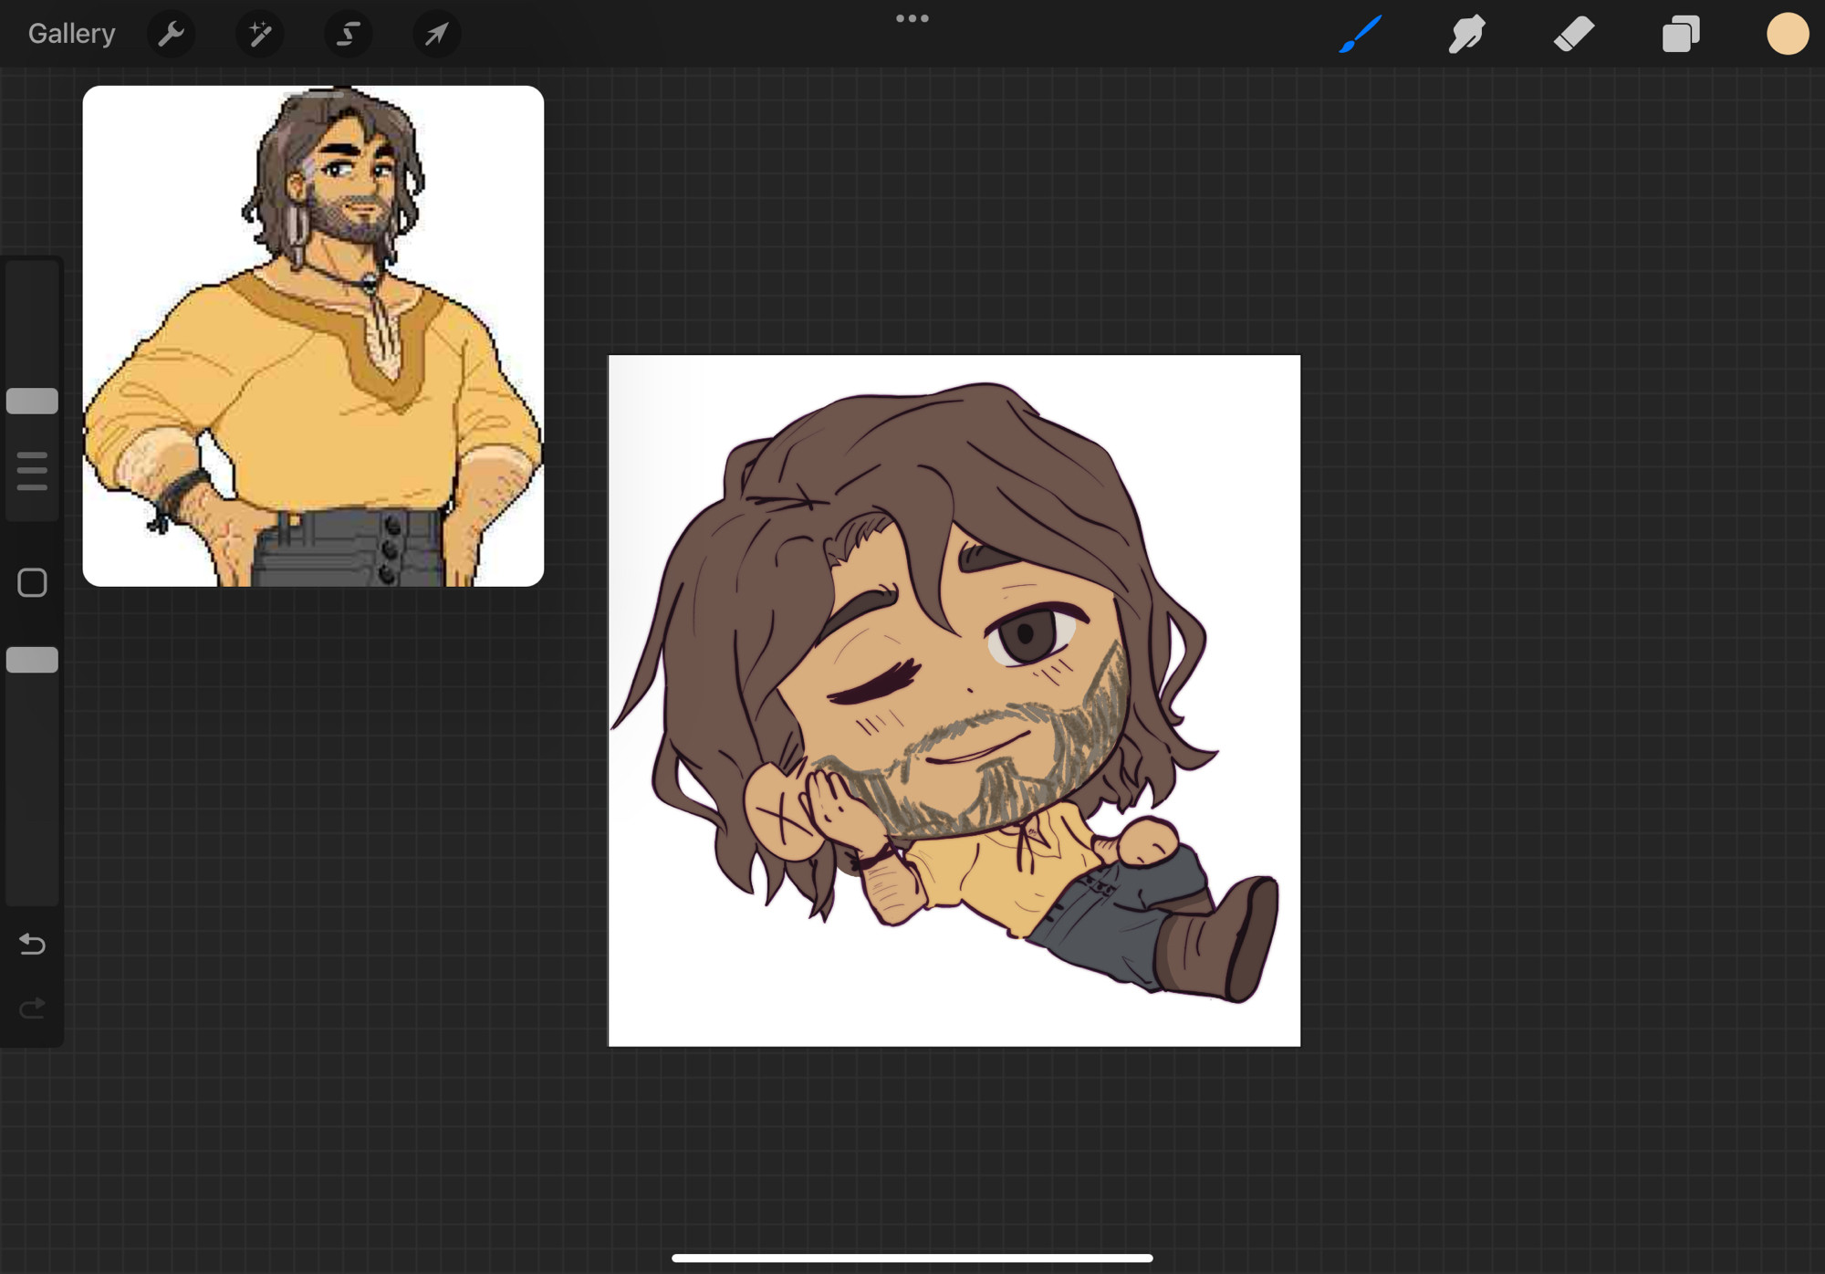Select the Eraser tool
The height and width of the screenshot is (1274, 1825).
(1574, 34)
